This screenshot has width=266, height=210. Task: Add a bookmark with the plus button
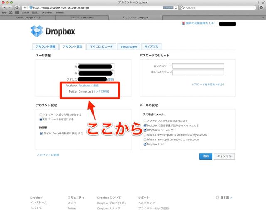25,7
